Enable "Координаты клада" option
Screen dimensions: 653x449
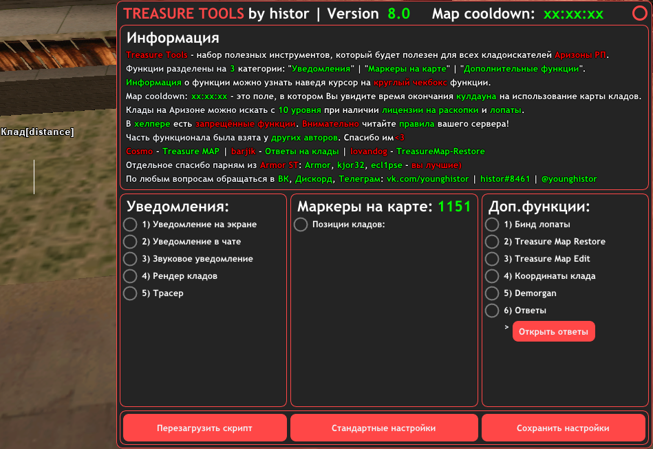tap(492, 276)
